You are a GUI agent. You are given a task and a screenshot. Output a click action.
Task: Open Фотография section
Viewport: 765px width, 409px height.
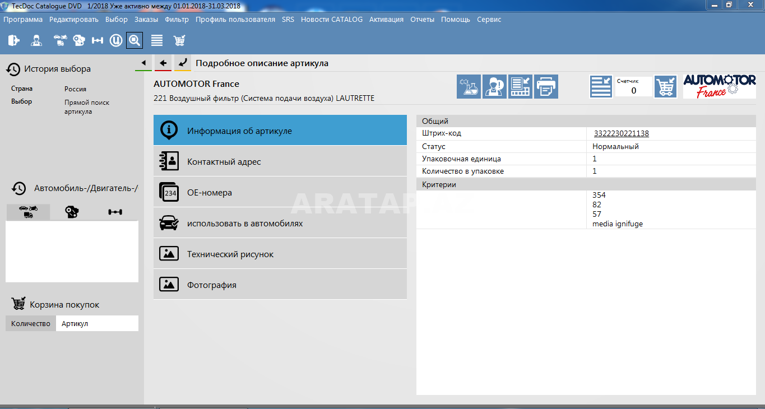pos(280,285)
